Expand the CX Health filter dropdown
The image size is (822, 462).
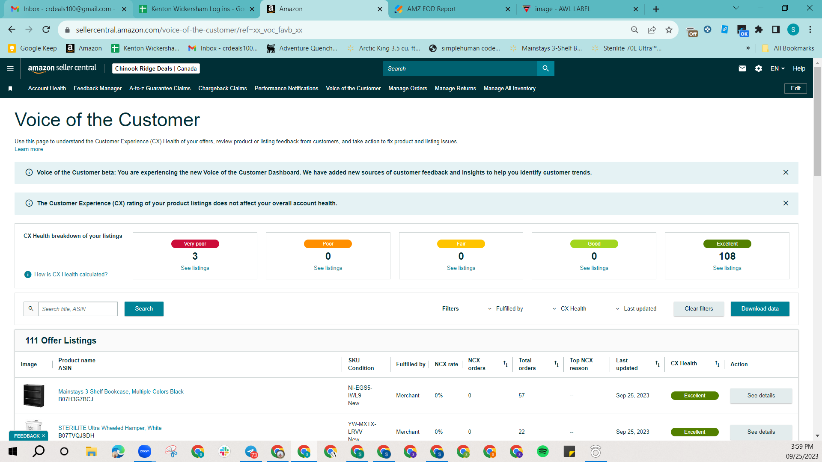pyautogui.click(x=569, y=309)
